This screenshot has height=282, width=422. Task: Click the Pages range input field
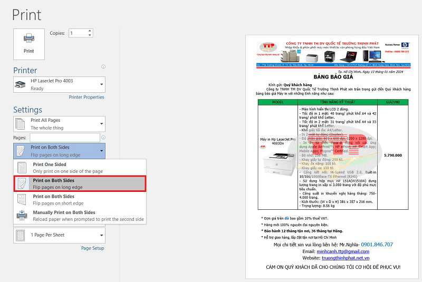pos(65,138)
